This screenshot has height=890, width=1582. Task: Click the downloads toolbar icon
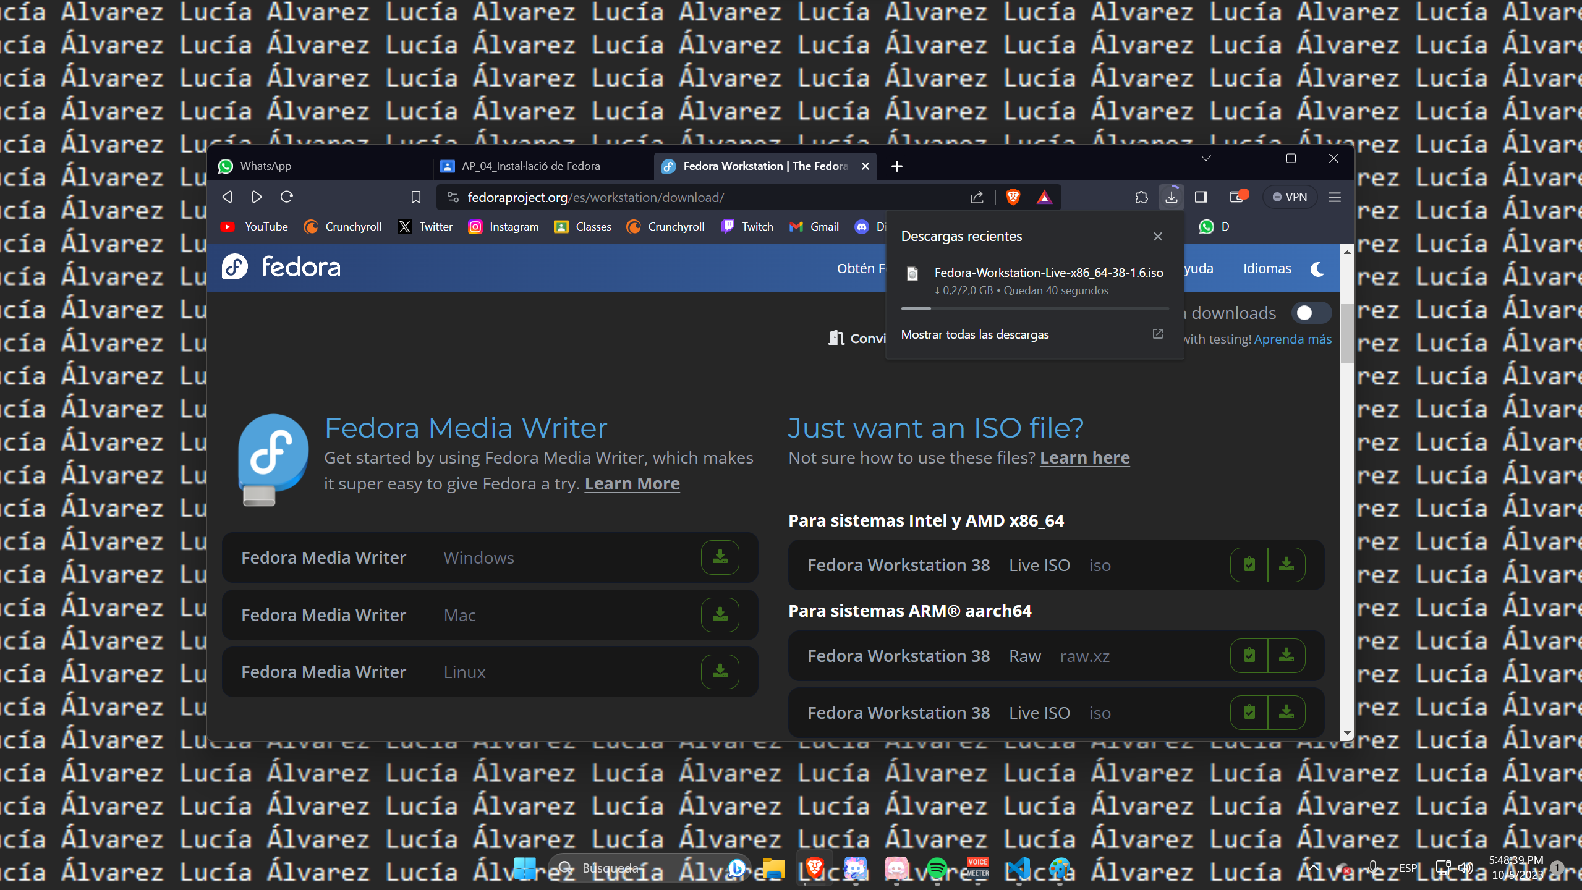(x=1171, y=197)
